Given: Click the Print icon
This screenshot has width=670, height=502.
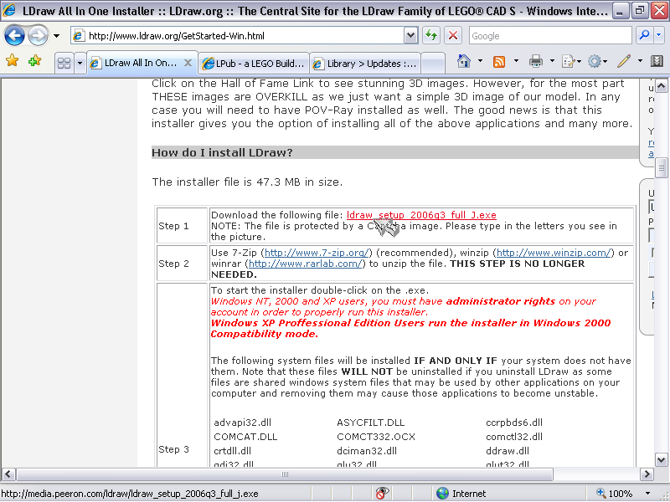Looking at the screenshot, I should (x=535, y=61).
